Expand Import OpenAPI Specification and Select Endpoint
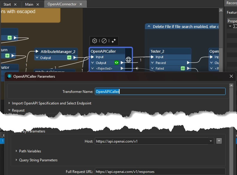 pos(9,103)
